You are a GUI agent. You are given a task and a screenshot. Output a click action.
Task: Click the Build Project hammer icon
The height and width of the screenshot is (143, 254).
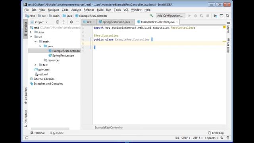click(x=151, y=16)
